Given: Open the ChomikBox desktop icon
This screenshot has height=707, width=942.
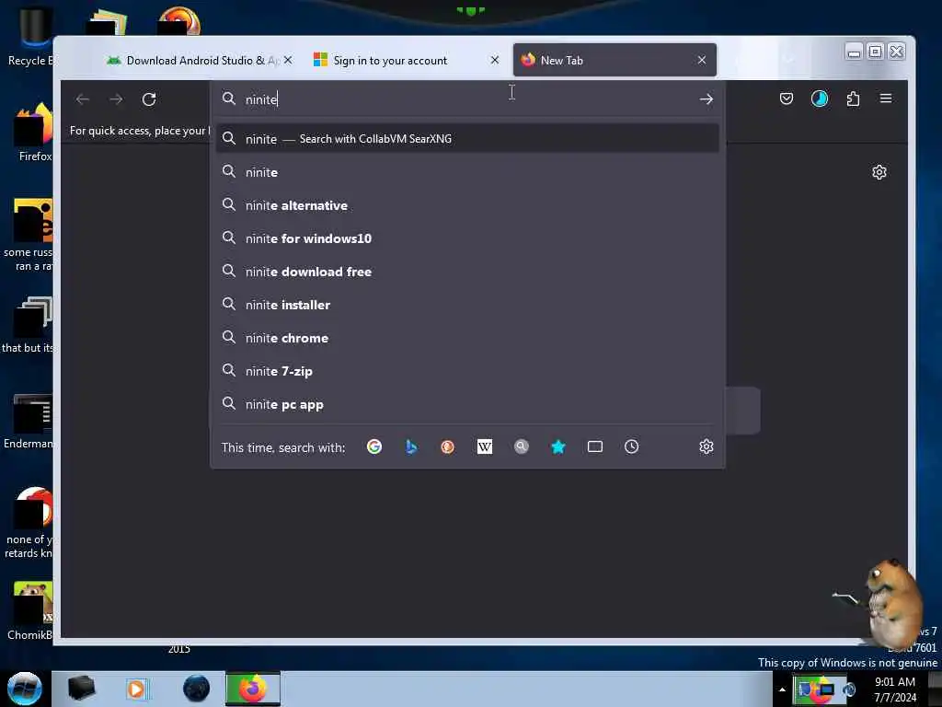Looking at the screenshot, I should 30,610.
